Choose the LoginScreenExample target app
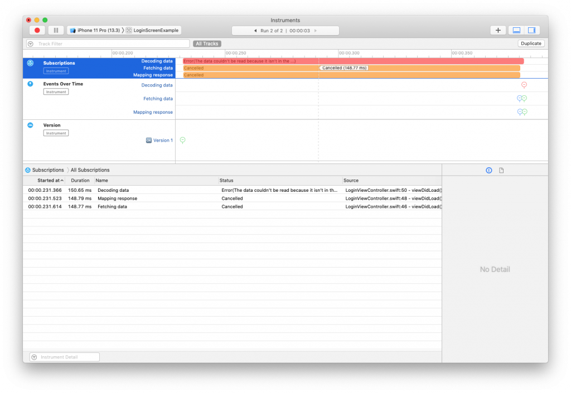571x393 pixels. (x=152, y=30)
